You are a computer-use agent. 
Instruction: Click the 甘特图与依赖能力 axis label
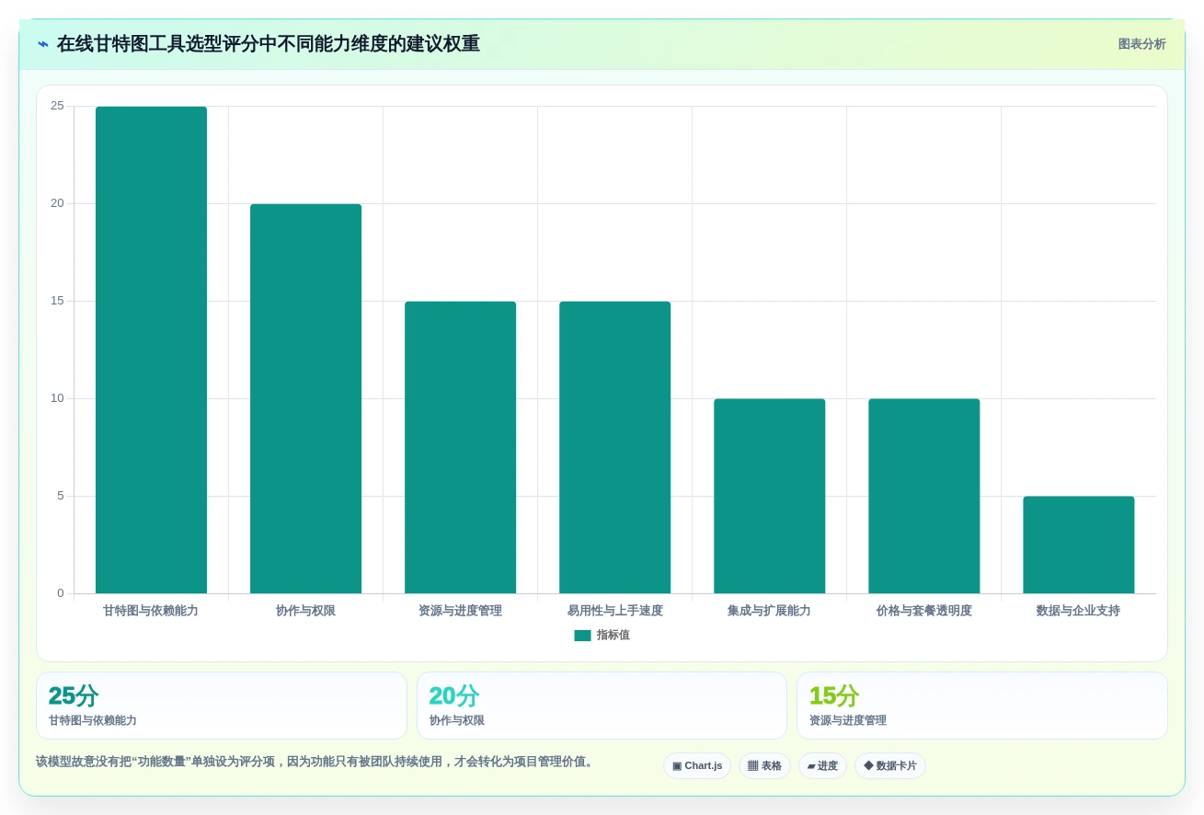click(x=151, y=611)
